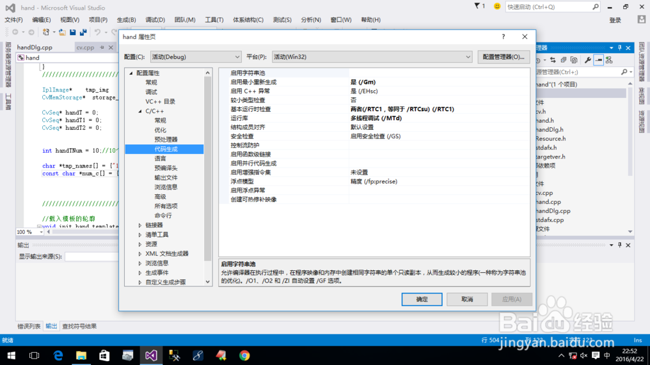Click the wrench Properties icon in Solution Explorer
Screen dimensions: 650x365
pyautogui.click(x=588, y=60)
